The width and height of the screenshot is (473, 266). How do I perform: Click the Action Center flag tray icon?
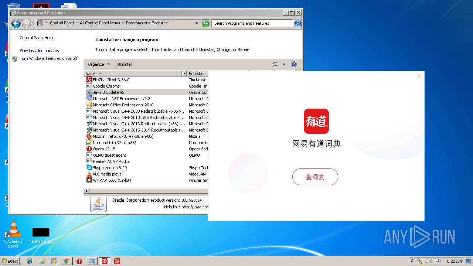pyautogui.click(x=438, y=261)
